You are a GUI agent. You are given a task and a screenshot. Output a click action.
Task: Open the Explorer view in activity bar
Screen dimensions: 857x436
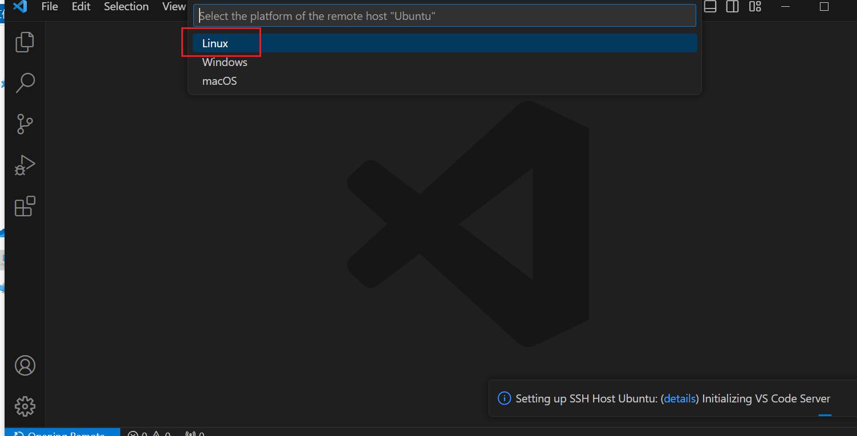coord(25,42)
